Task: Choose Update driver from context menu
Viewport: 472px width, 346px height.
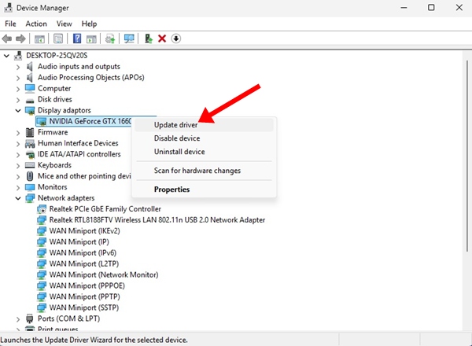Action: 175,125
